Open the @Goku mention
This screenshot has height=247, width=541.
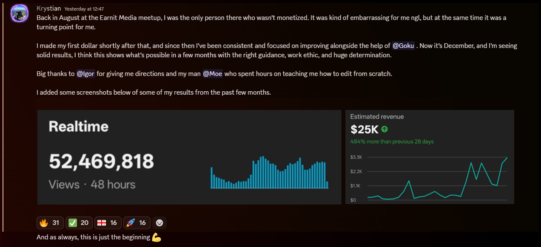pos(403,46)
